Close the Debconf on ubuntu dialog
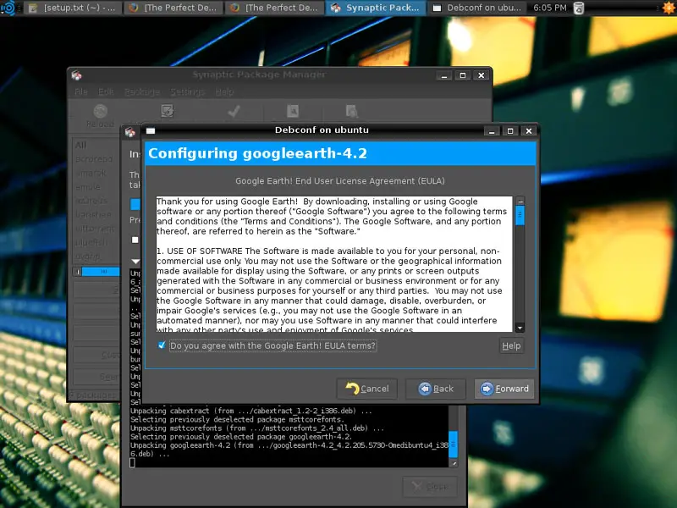 528,131
